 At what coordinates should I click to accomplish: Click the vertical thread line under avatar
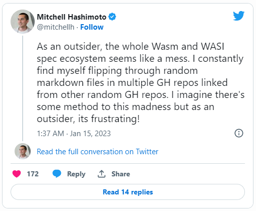pyautogui.click(x=23, y=88)
